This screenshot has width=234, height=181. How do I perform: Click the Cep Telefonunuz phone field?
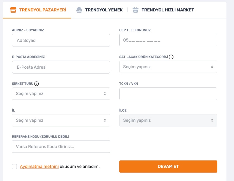[x=168, y=40]
